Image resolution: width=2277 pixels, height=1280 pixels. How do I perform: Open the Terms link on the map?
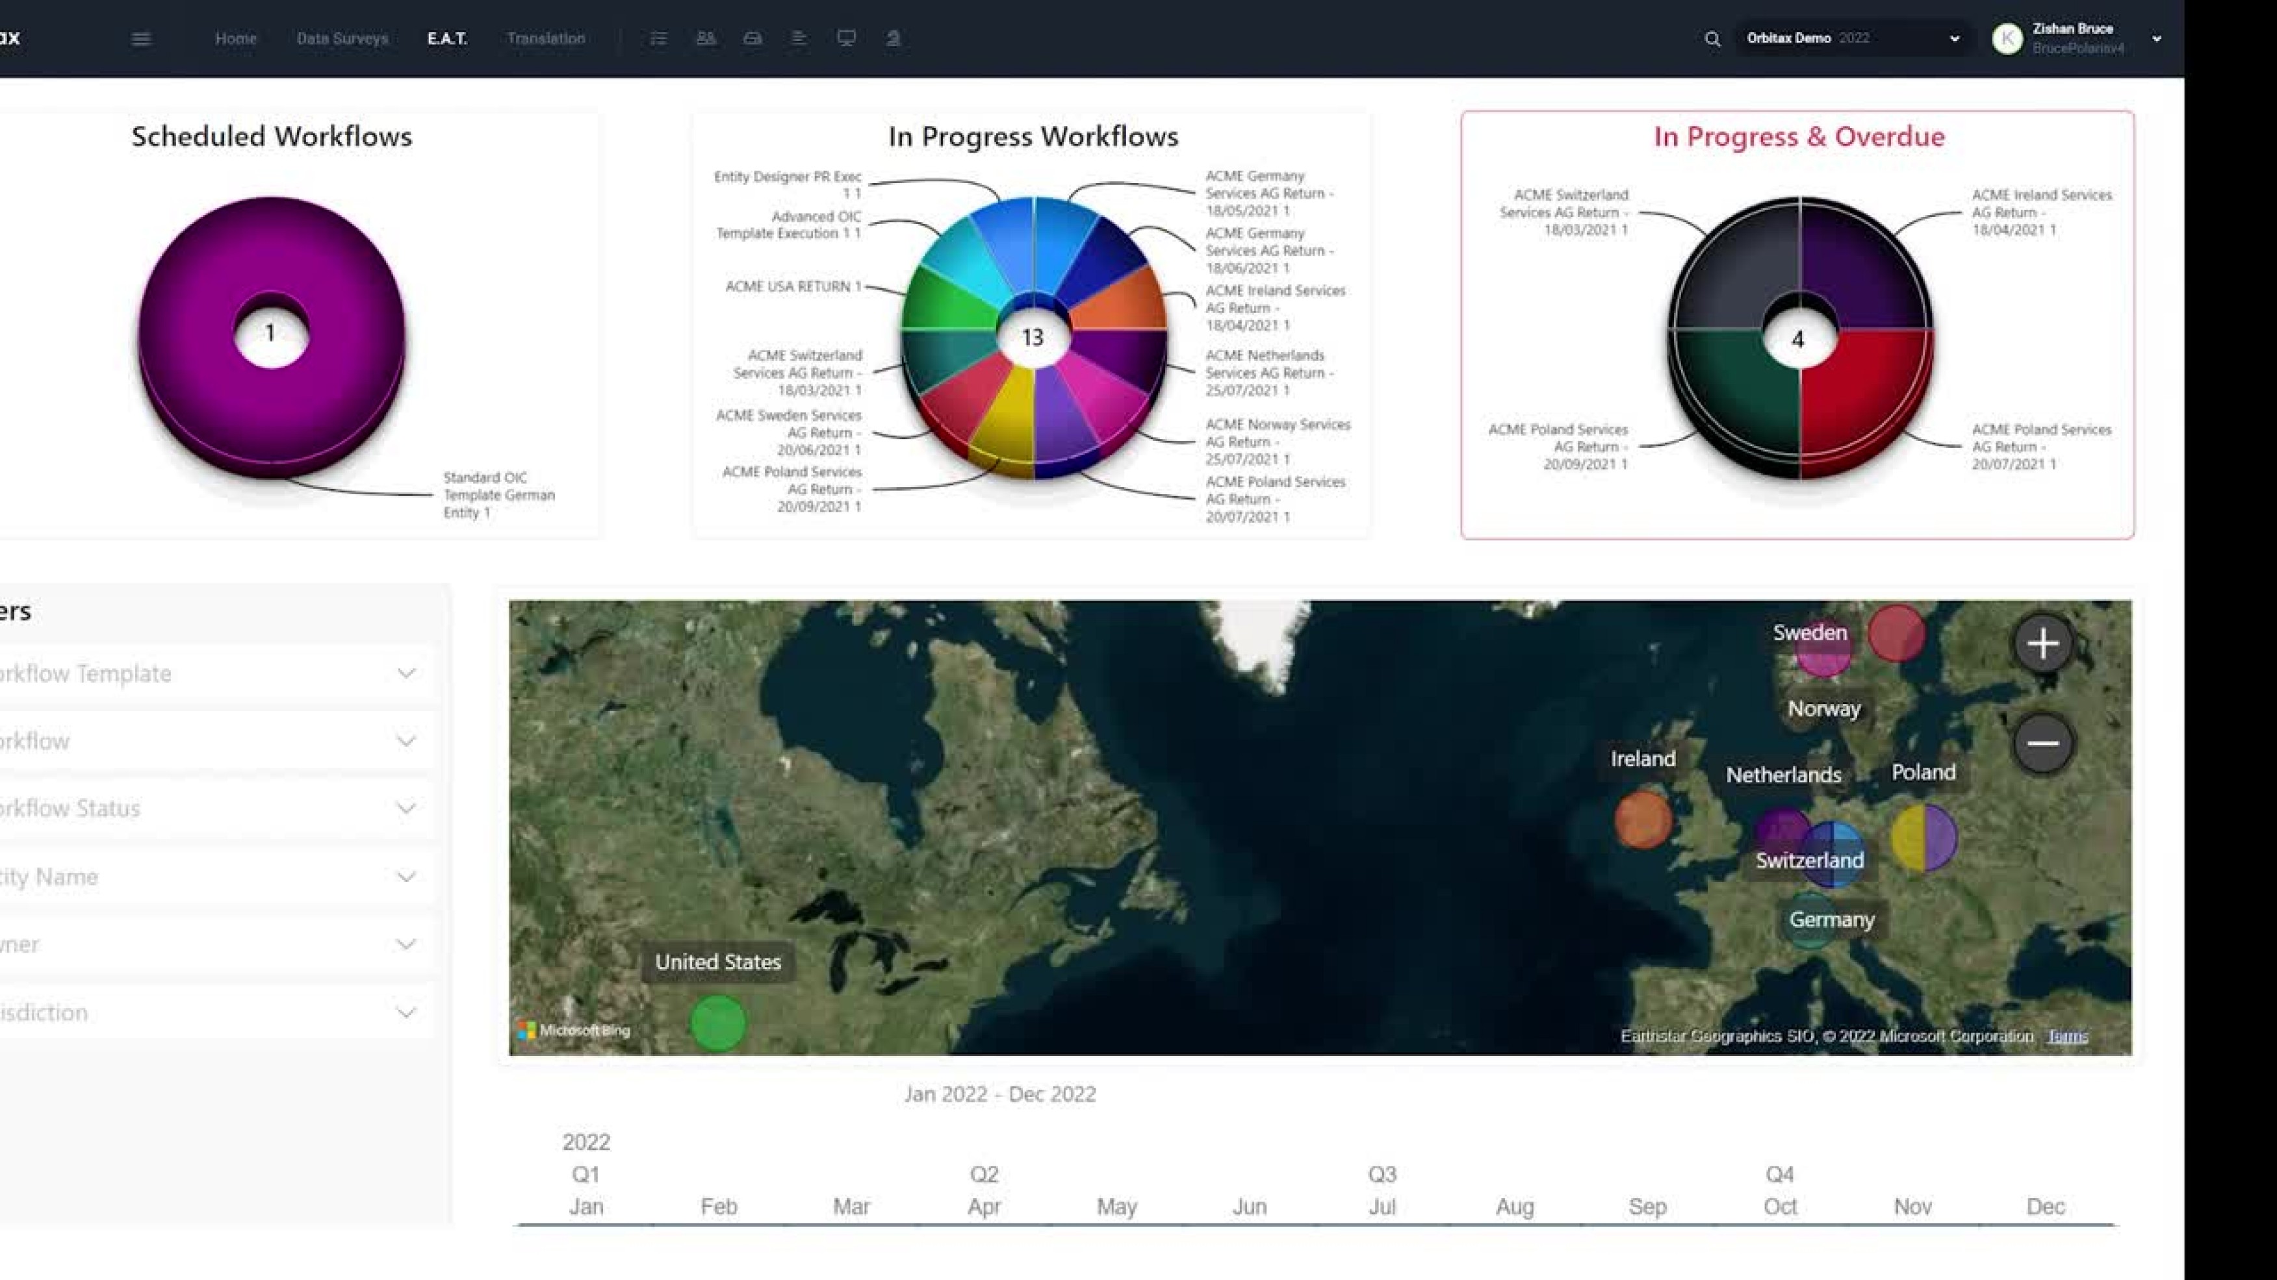pyautogui.click(x=2068, y=1036)
